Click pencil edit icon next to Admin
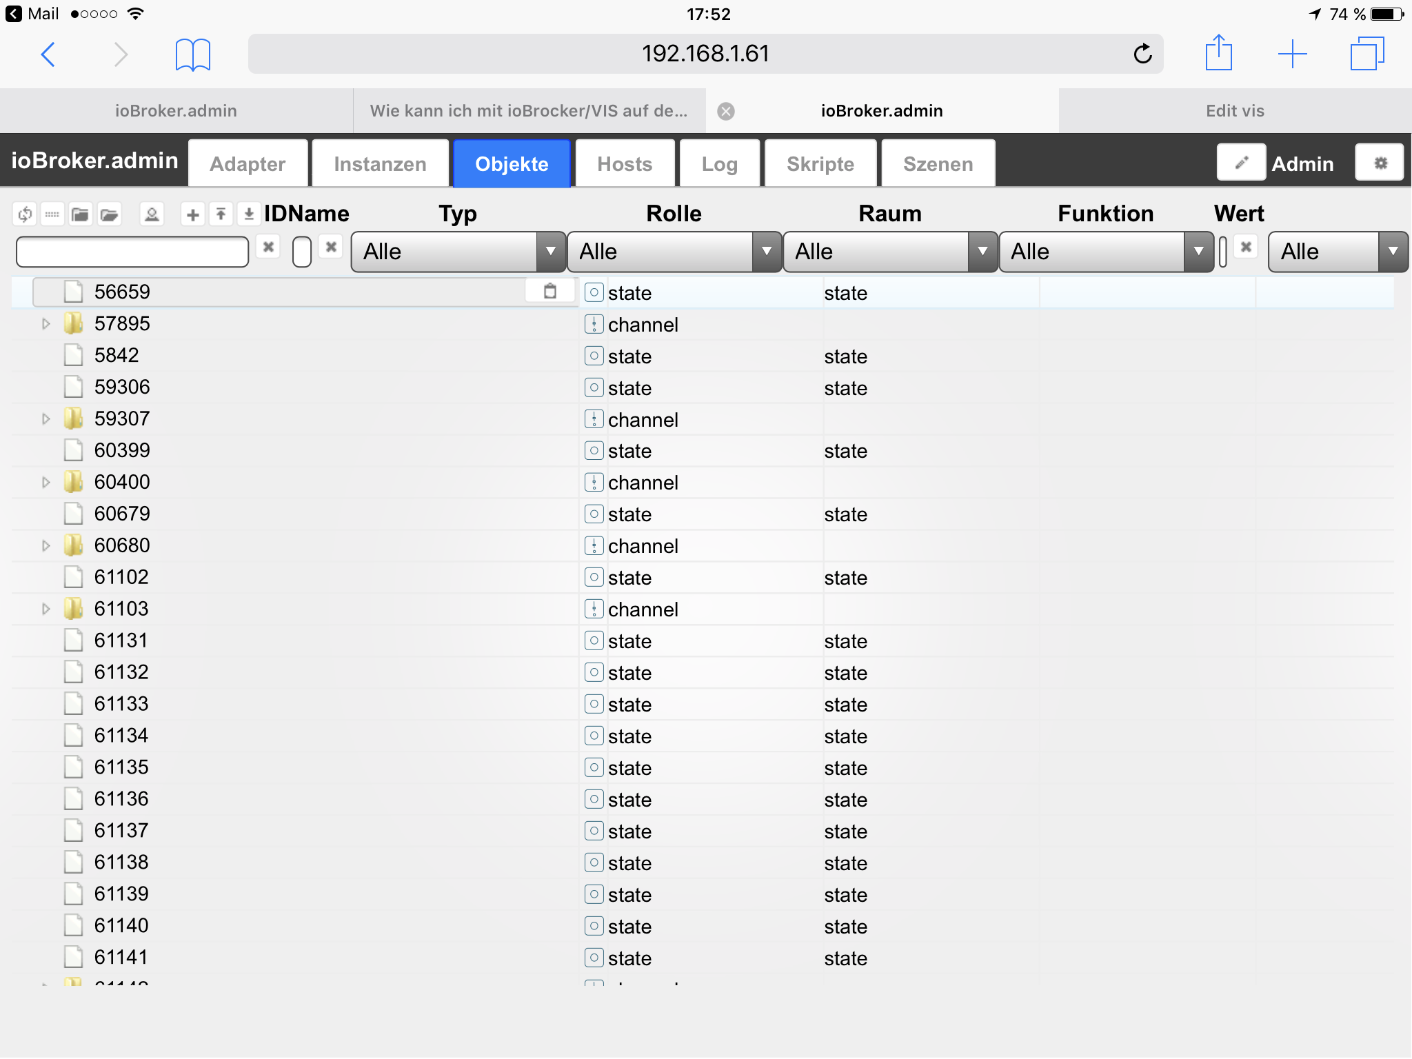This screenshot has height=1059, width=1412. pyautogui.click(x=1241, y=163)
